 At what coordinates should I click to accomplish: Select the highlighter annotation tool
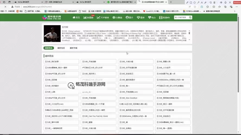205,2
